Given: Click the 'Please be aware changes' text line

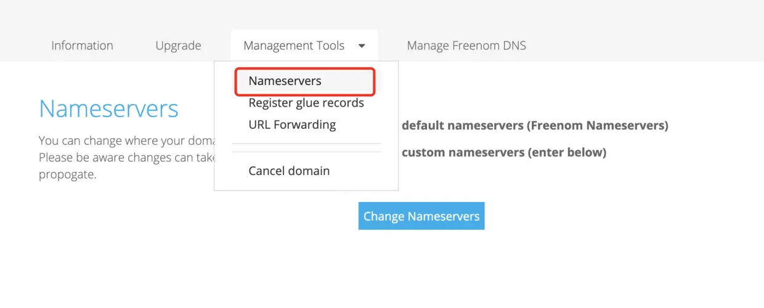Looking at the screenshot, I should (126, 157).
